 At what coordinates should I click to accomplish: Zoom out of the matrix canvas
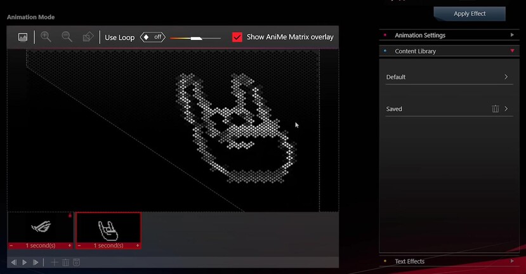[x=67, y=37]
